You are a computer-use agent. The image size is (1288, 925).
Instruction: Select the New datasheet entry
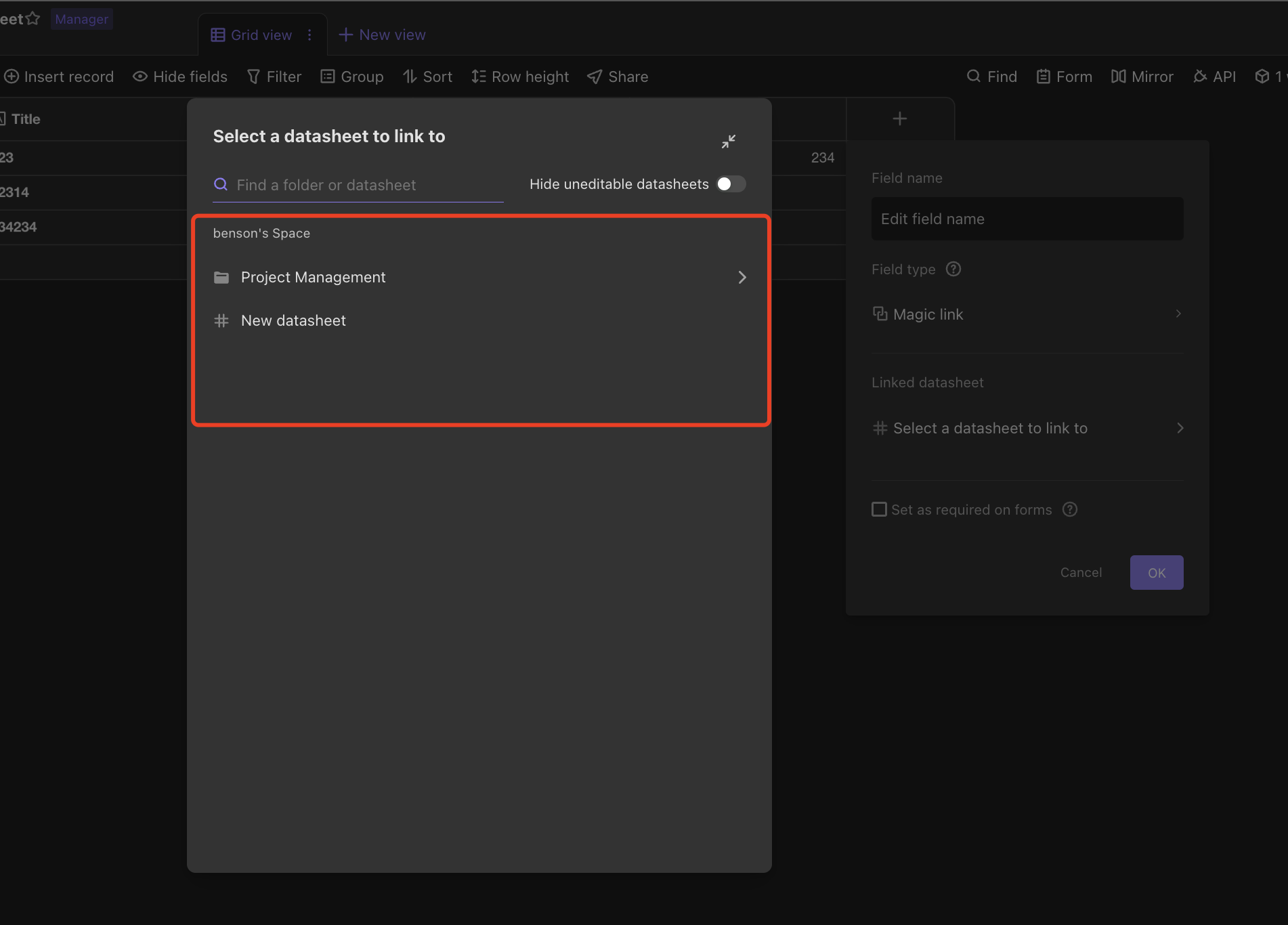pos(479,320)
